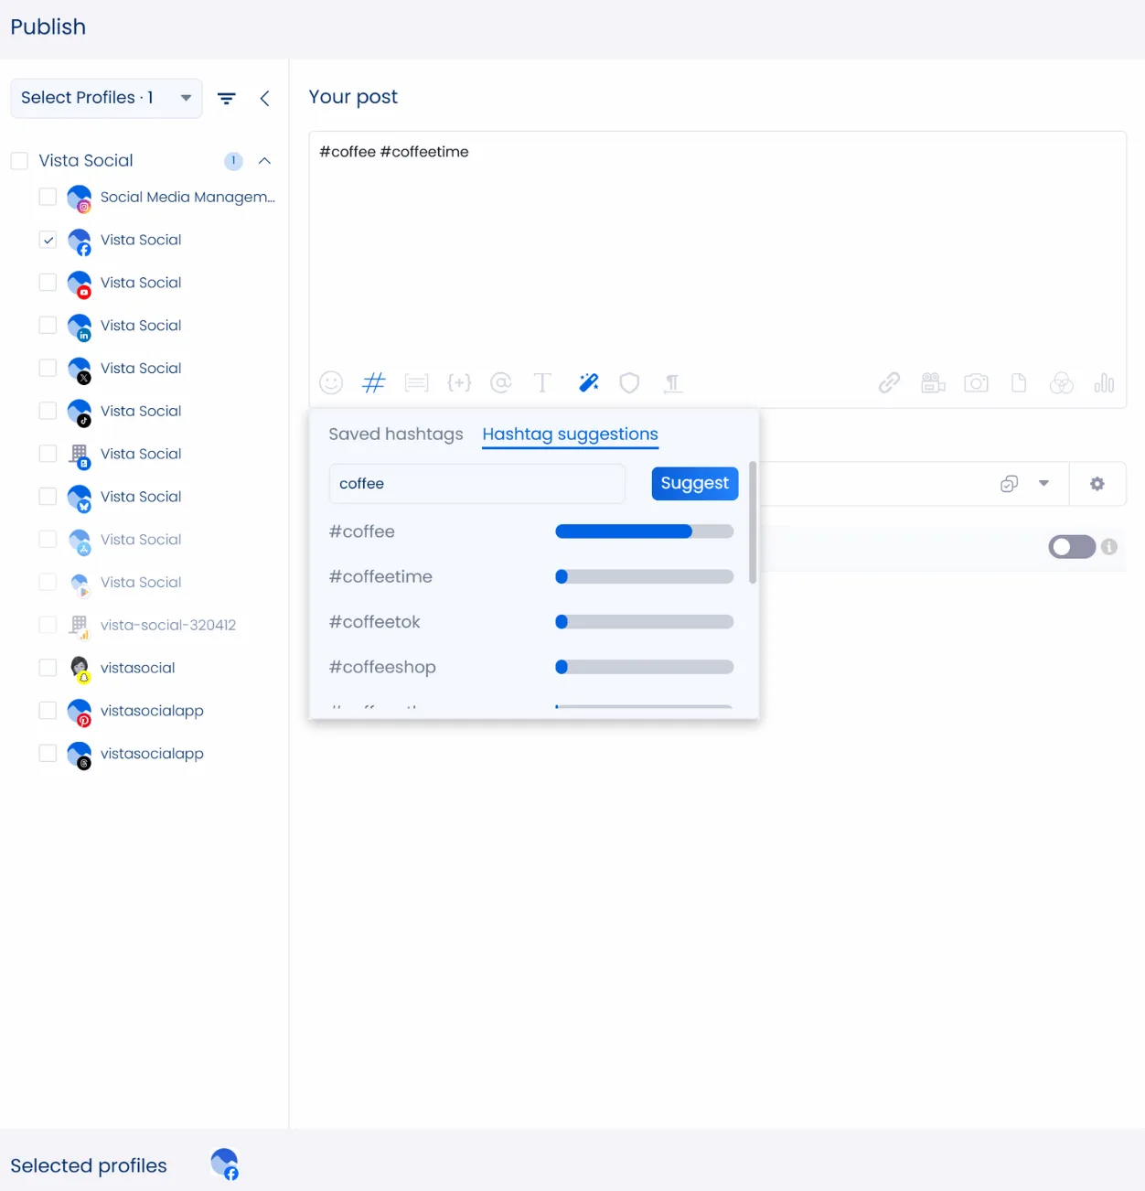The height and width of the screenshot is (1191, 1145).
Task: Click the hashtag icon in post toolbar
Action: [374, 382]
